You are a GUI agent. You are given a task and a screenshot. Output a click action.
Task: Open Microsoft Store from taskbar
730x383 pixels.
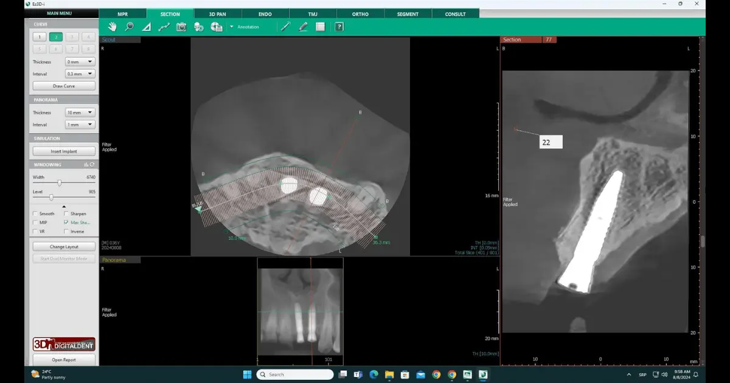[405, 374]
